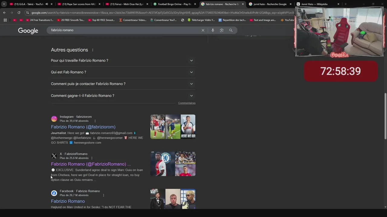Search by image with camera icon
387x217 pixels.
222,30
